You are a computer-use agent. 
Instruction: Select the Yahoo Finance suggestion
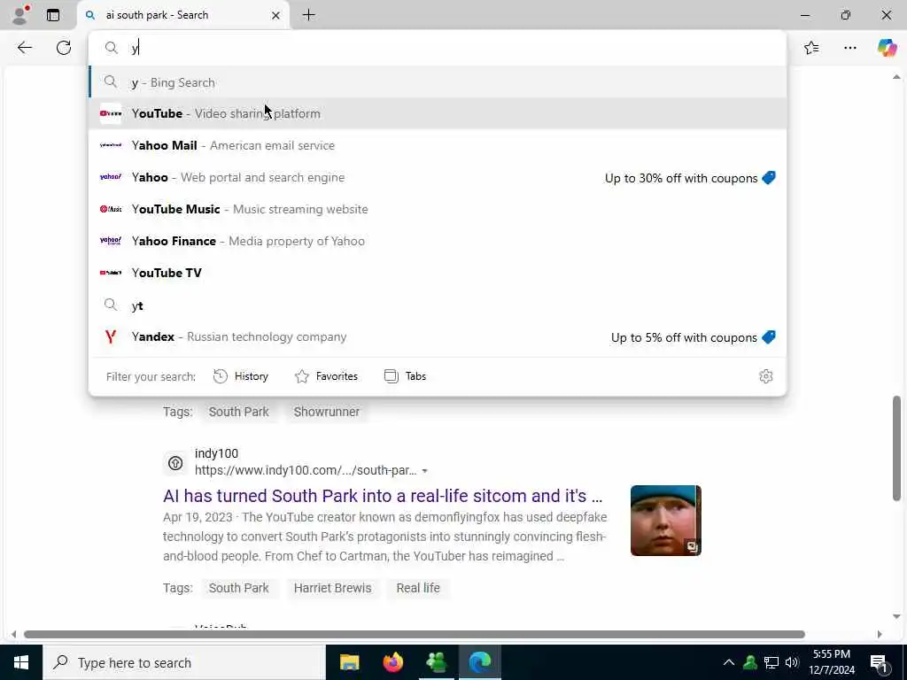tap(438, 241)
